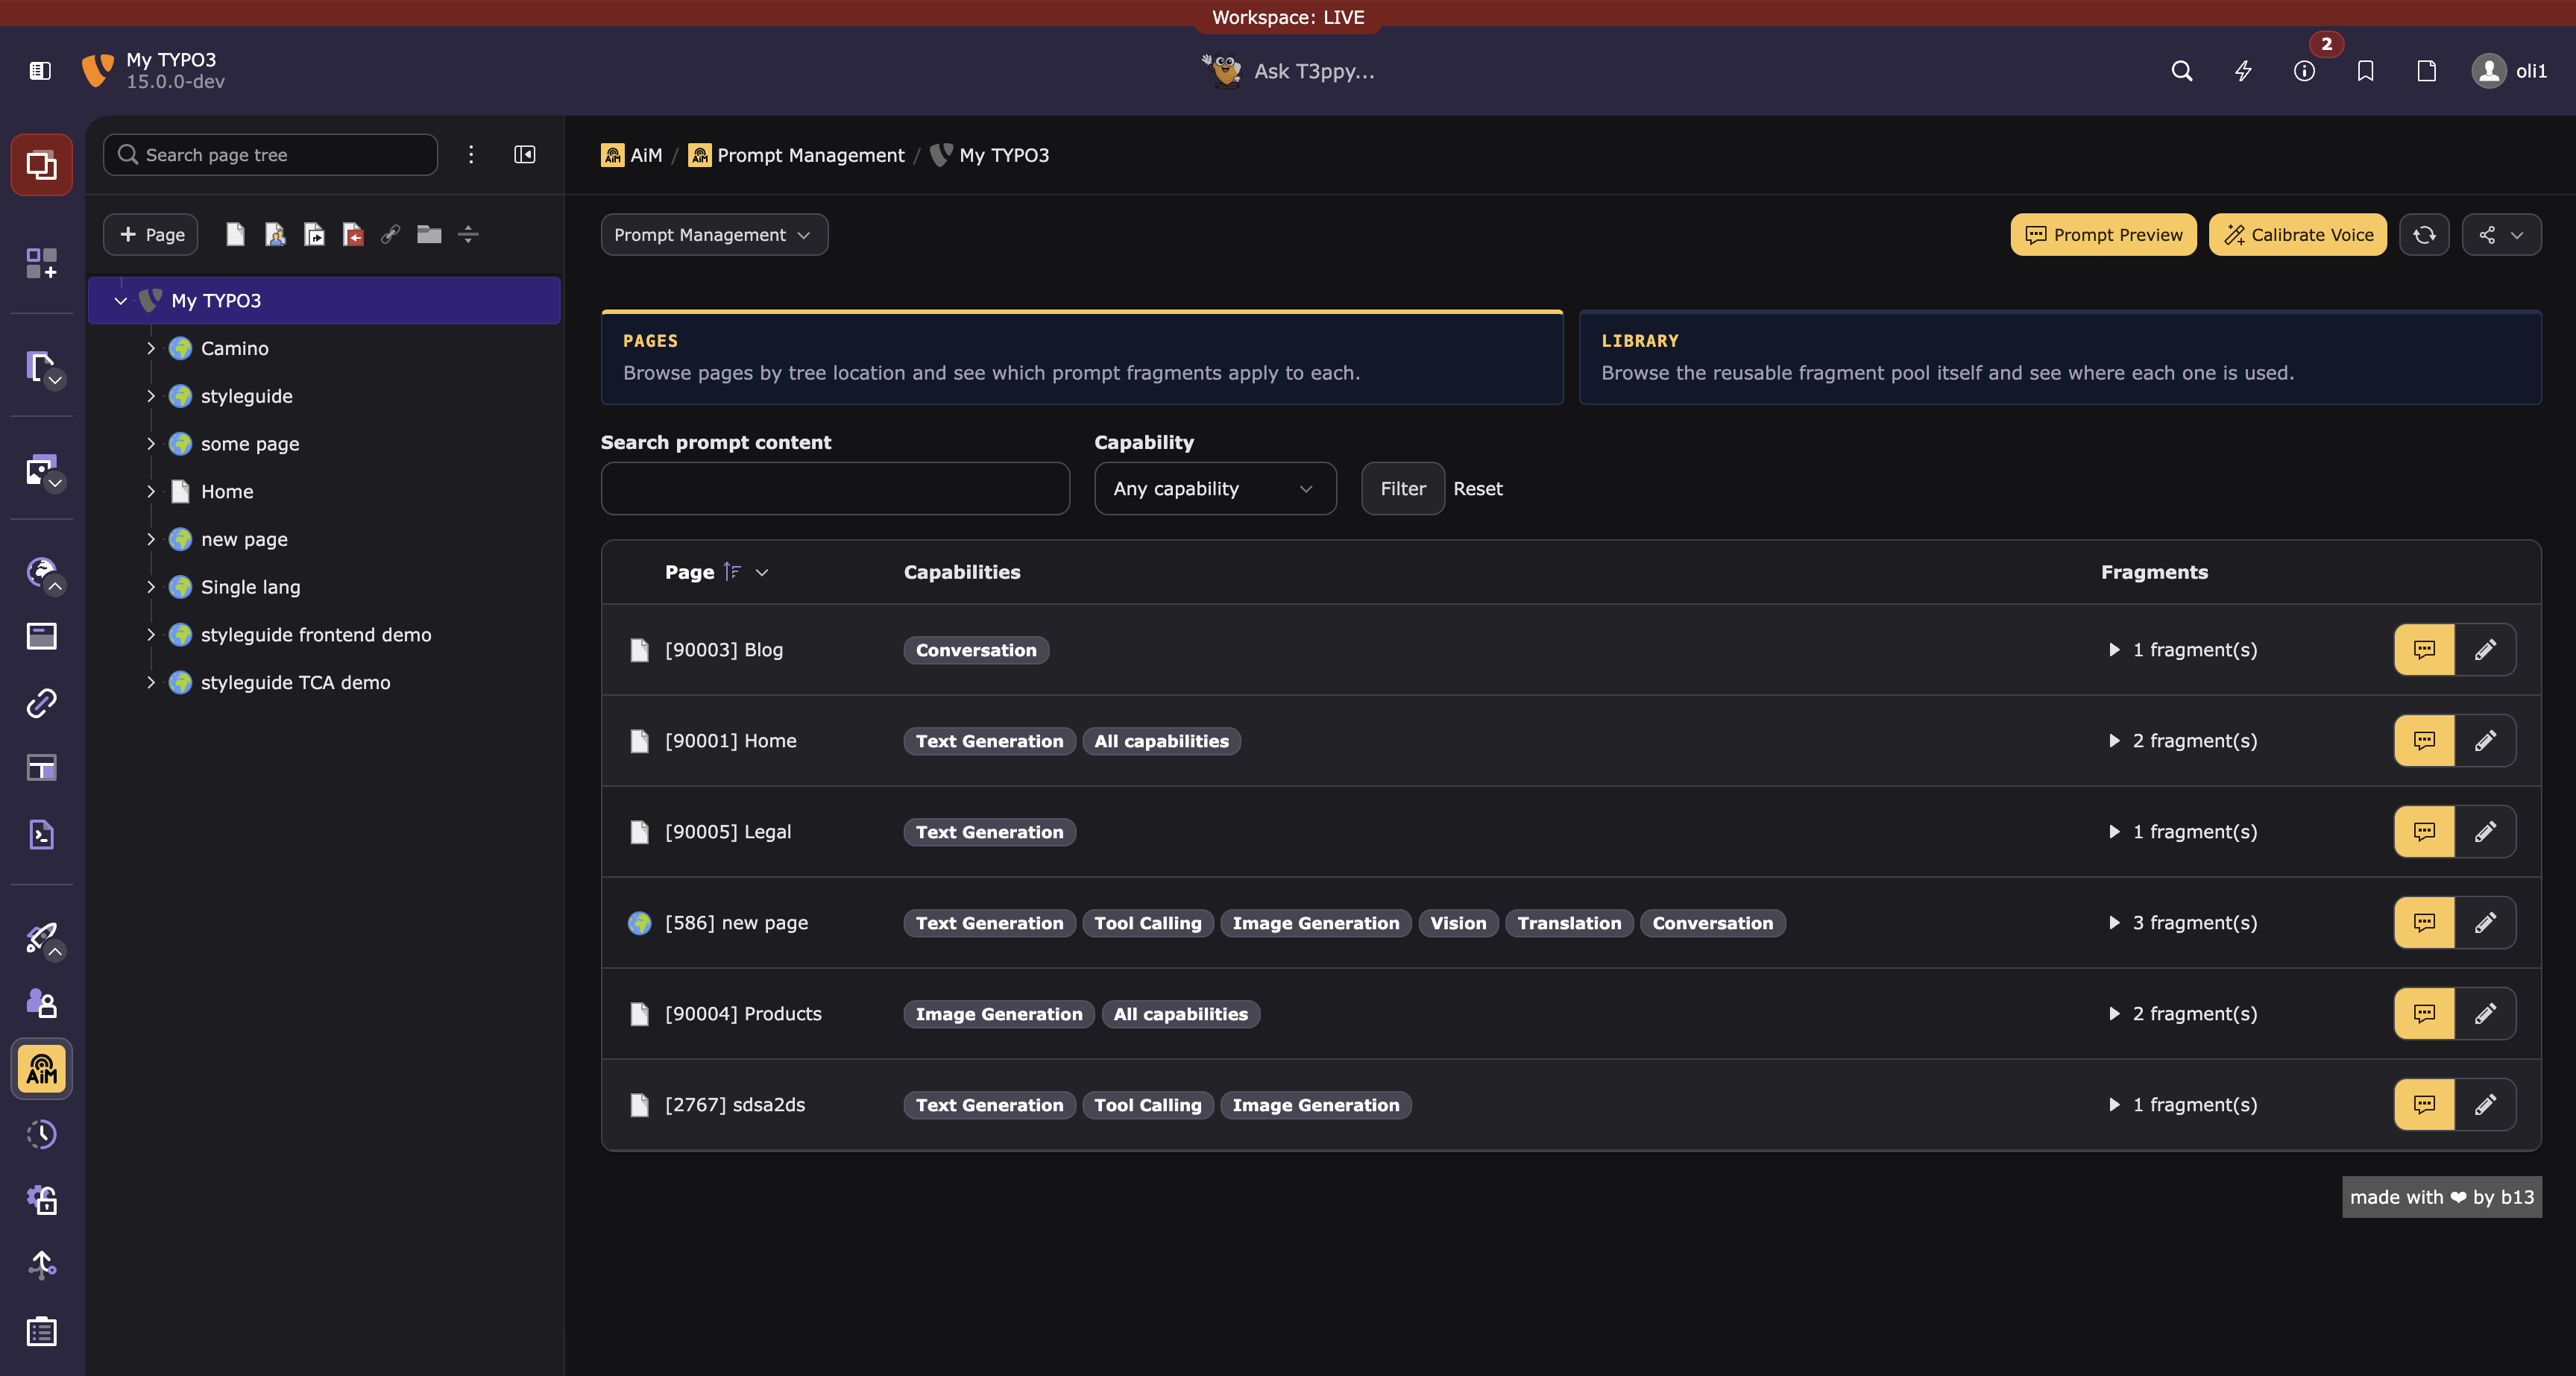Edit the new page row with pencil
The width and height of the screenshot is (2576, 1376).
(x=2486, y=923)
